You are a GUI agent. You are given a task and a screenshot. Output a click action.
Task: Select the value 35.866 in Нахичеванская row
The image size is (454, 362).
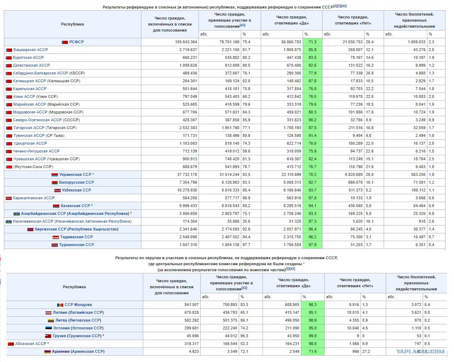click(x=232, y=221)
